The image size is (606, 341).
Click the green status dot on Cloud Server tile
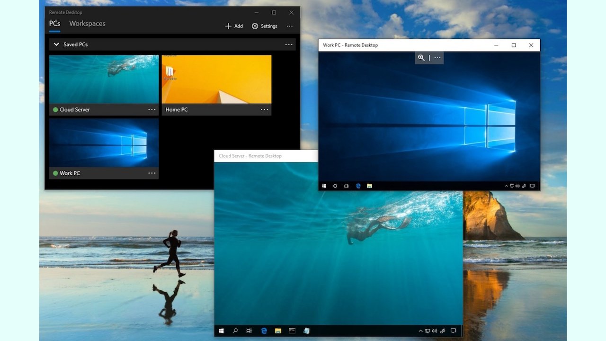(54, 109)
